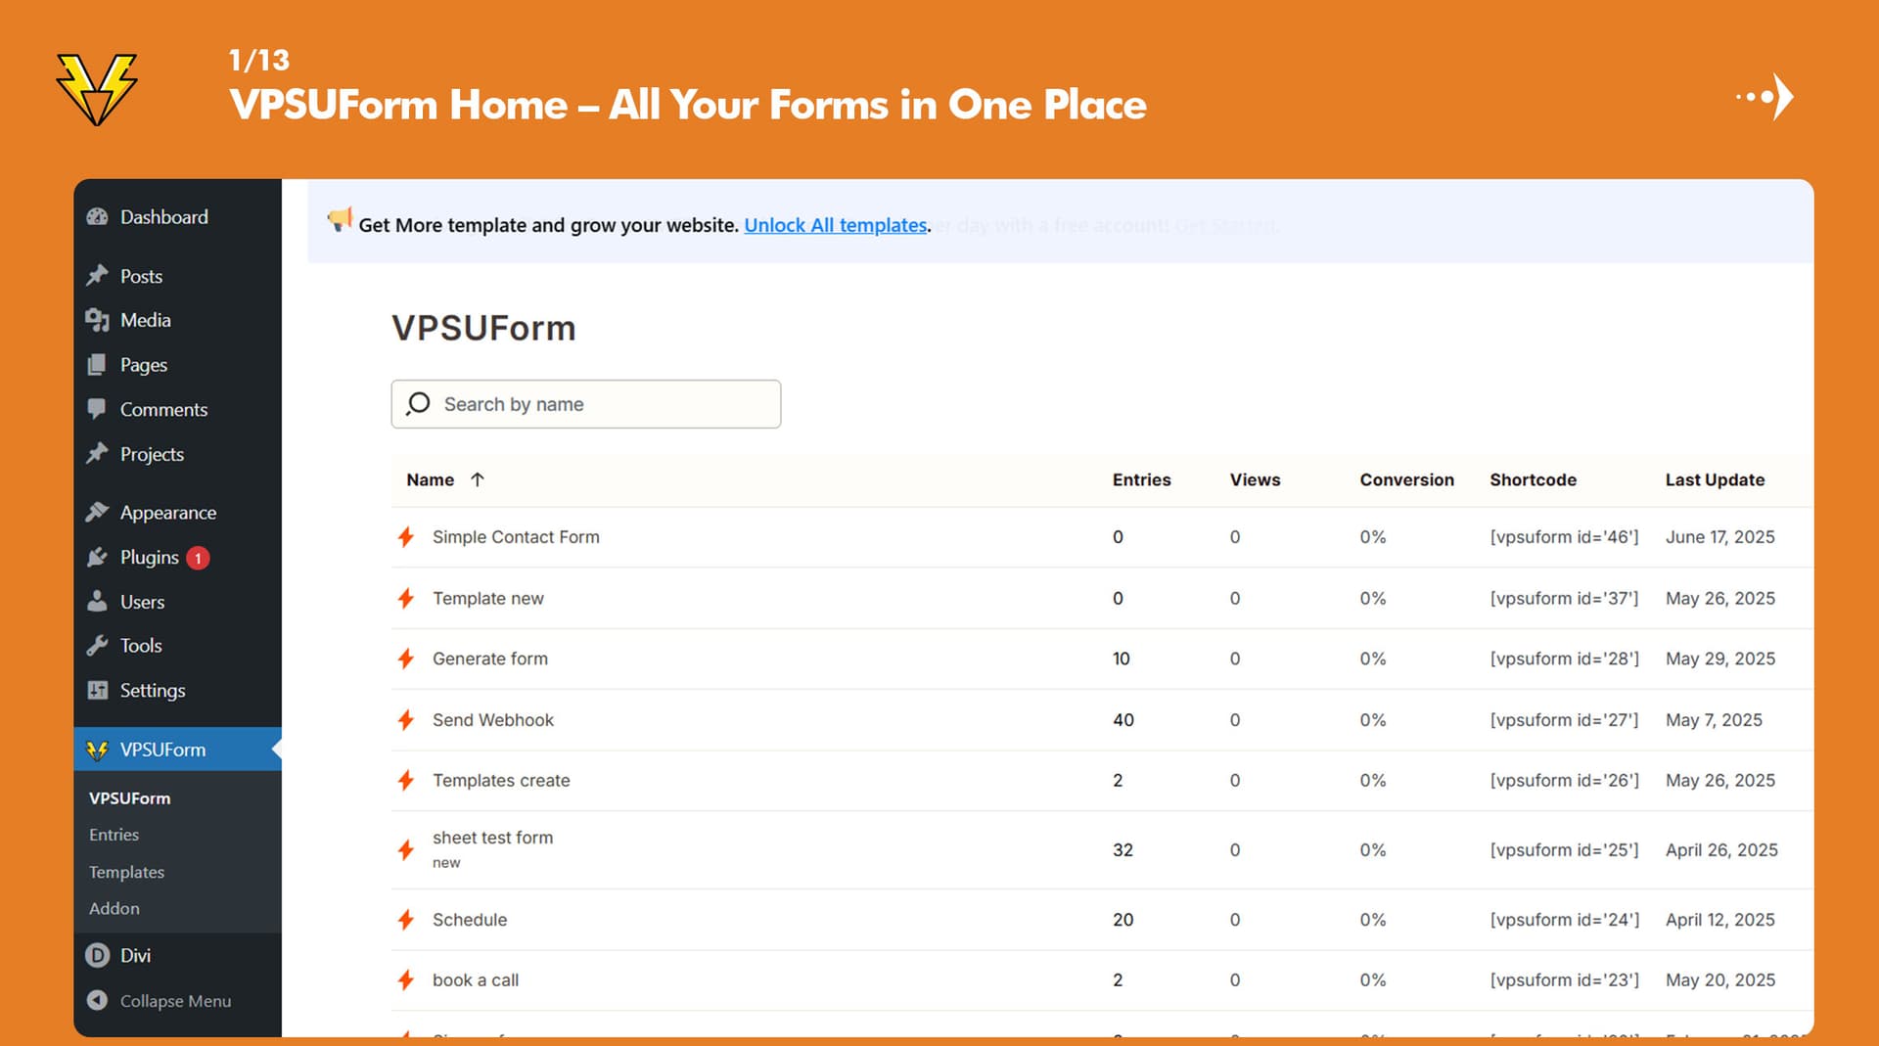Screen dimensions: 1879x1046
Task: Toggle sorting with the Name column arrow
Action: (x=478, y=479)
